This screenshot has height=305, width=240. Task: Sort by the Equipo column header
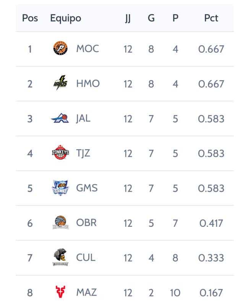[x=66, y=19]
